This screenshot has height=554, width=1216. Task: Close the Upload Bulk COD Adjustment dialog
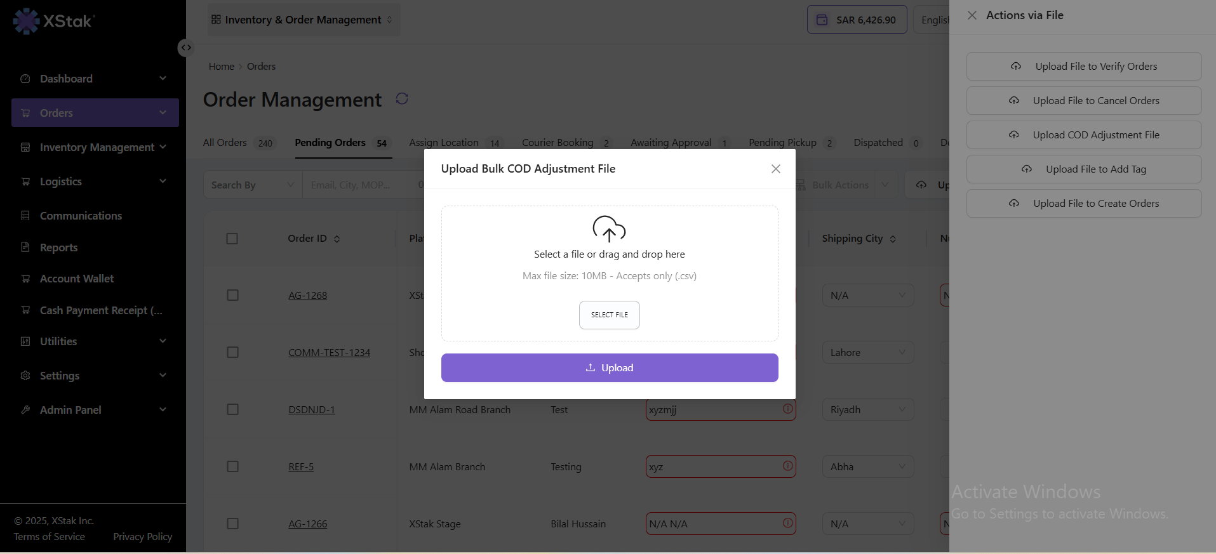(775, 169)
